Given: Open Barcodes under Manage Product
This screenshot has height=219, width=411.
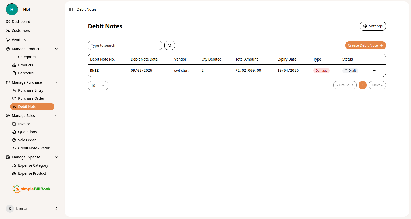Looking at the screenshot, I should [26, 73].
